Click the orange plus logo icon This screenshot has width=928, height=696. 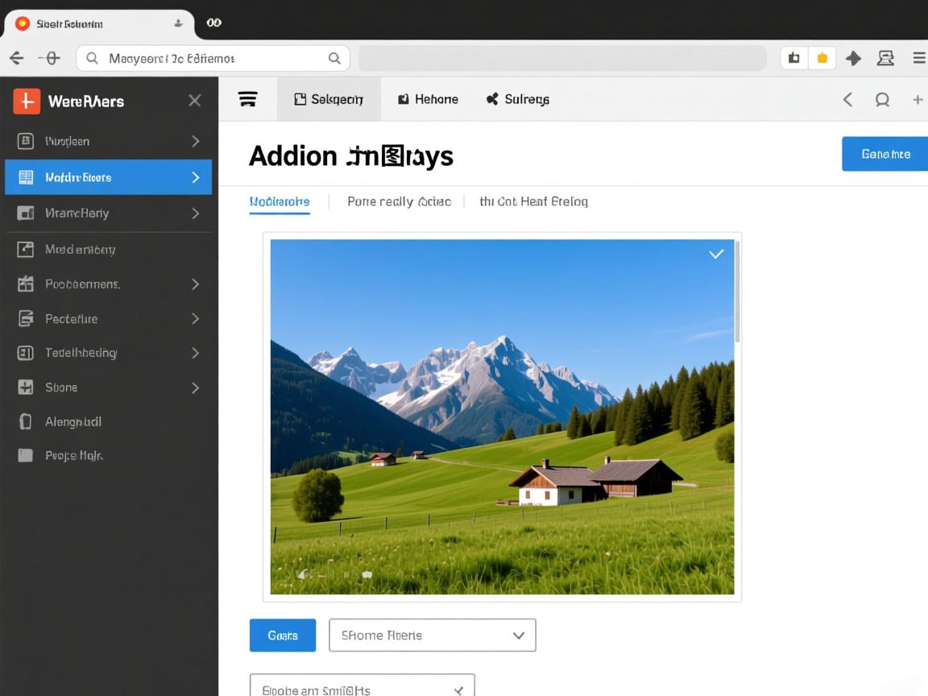pyautogui.click(x=27, y=101)
